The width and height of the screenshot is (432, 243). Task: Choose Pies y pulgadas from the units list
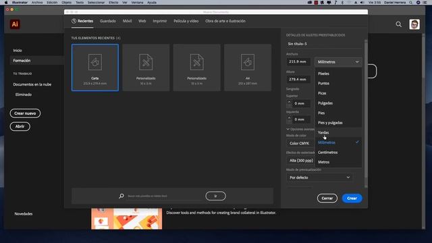(338, 123)
